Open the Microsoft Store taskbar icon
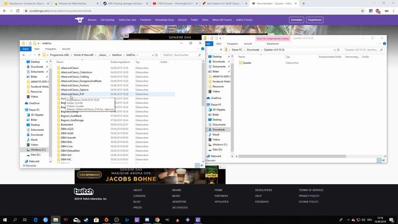This screenshot has width=398, height=224. click(x=96, y=220)
